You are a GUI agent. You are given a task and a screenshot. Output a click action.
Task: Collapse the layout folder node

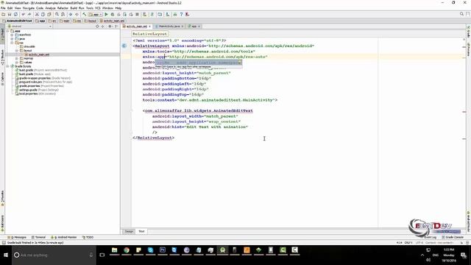click(x=16, y=51)
